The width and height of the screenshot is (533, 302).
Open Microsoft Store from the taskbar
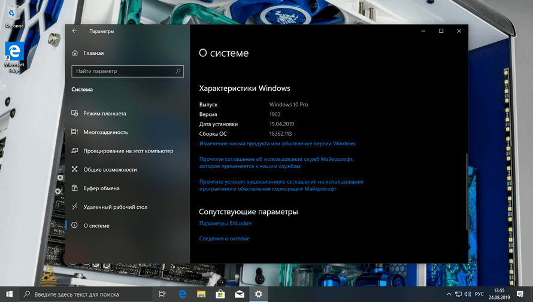point(220,294)
